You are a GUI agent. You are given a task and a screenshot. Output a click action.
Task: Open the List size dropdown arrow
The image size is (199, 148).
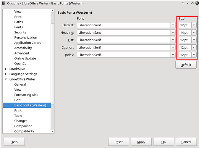tap(194, 40)
